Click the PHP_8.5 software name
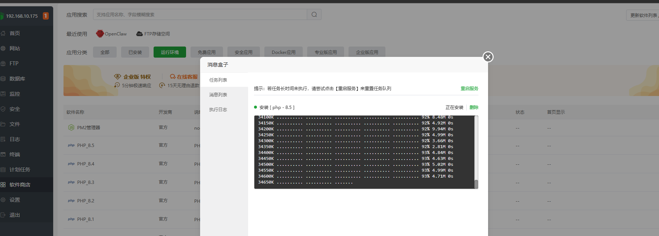The height and width of the screenshot is (236, 659). [86, 145]
